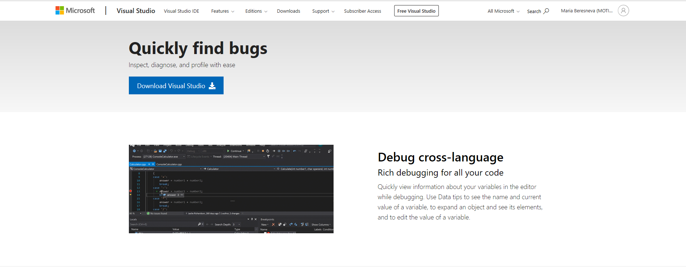Click the 'Rich debugging for all your code' subheading

[441, 173]
